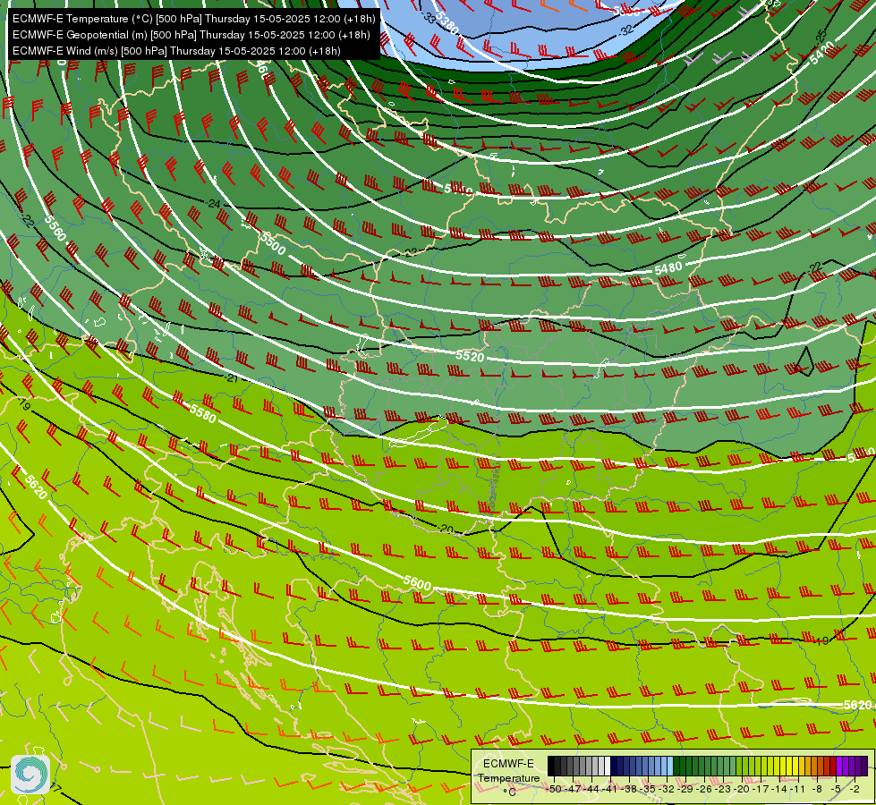The width and height of the screenshot is (876, 805).
Task: Click the 5600 geopotential contour label
Action: tap(417, 584)
